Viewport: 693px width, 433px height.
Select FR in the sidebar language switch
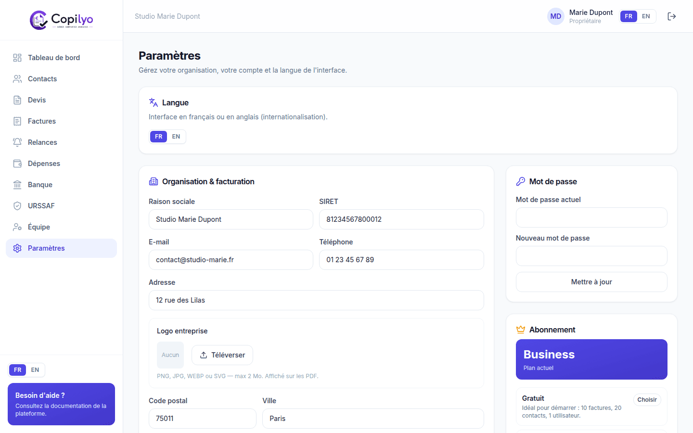click(x=18, y=370)
